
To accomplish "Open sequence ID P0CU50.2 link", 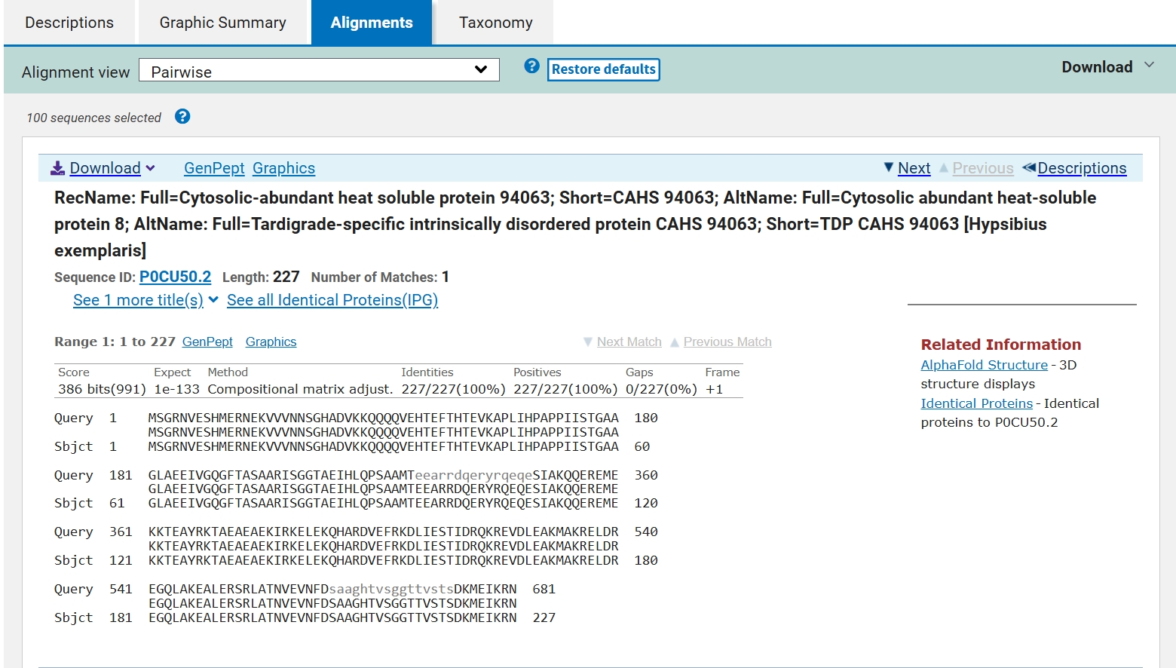I will pos(175,277).
